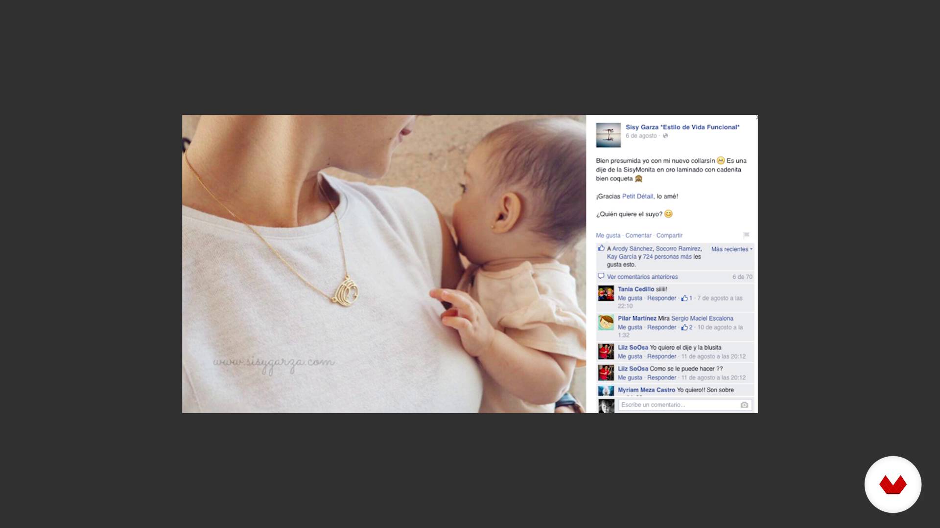Click Comentar under the post
This screenshot has width=940, height=528.
click(x=638, y=236)
